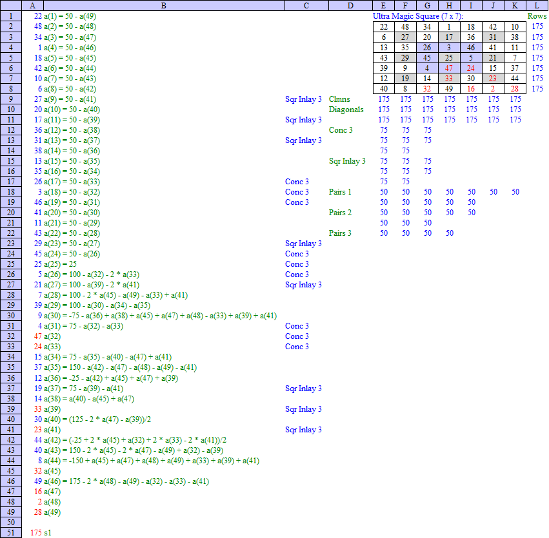Click the red 175 value in row 51
Screen dimensions: 549x538
click(36, 533)
